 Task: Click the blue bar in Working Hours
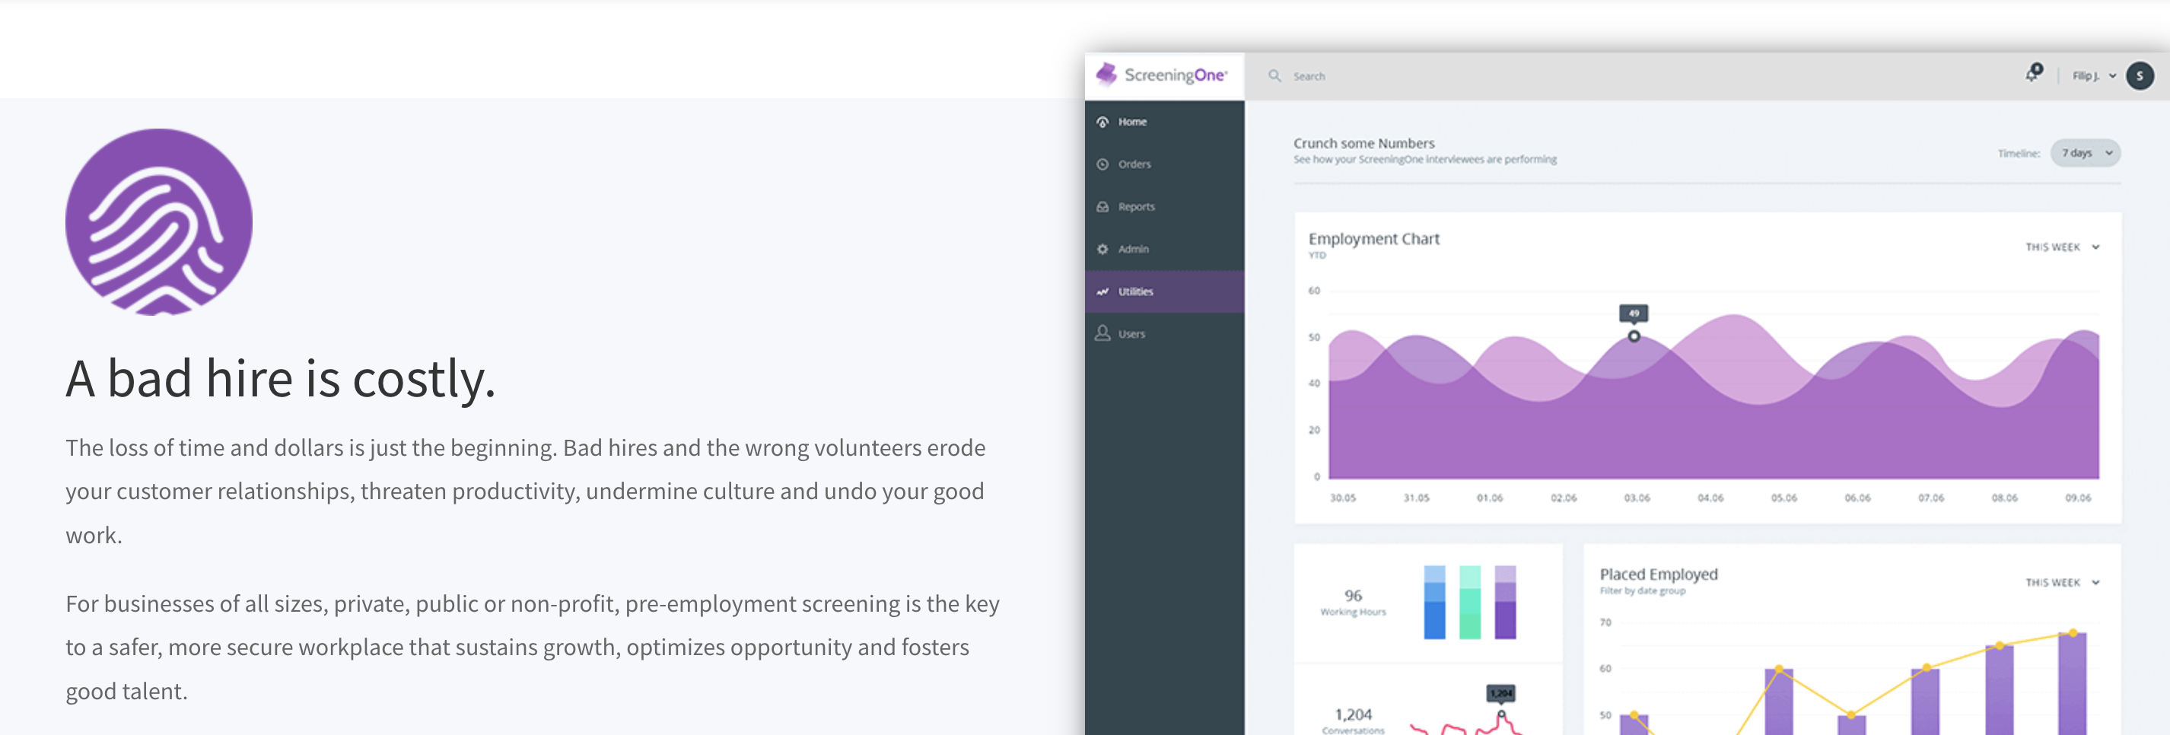pos(1434,602)
